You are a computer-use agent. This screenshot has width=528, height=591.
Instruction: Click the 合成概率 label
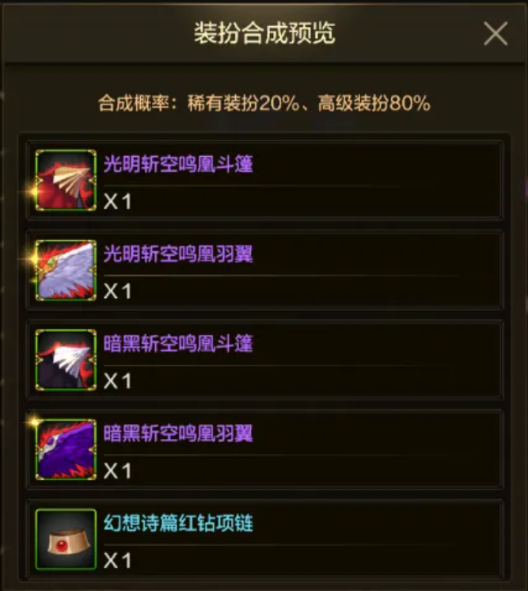134,103
